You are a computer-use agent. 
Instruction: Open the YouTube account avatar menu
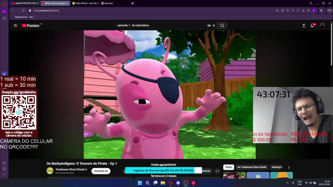click(x=322, y=25)
